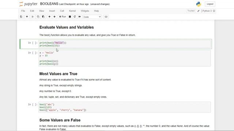
Task: Open the Help menu
Action: 97,11
